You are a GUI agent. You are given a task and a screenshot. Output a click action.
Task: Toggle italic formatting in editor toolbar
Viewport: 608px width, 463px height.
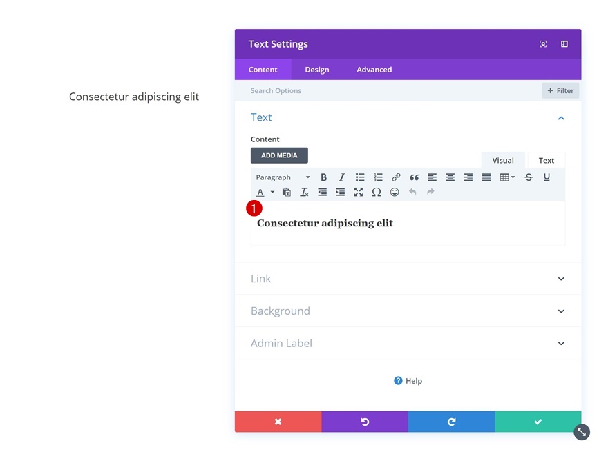coord(341,177)
